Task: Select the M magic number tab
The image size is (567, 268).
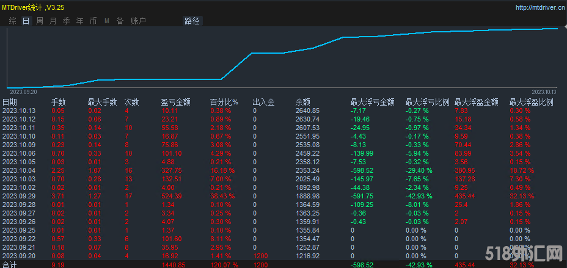Action: (106, 21)
